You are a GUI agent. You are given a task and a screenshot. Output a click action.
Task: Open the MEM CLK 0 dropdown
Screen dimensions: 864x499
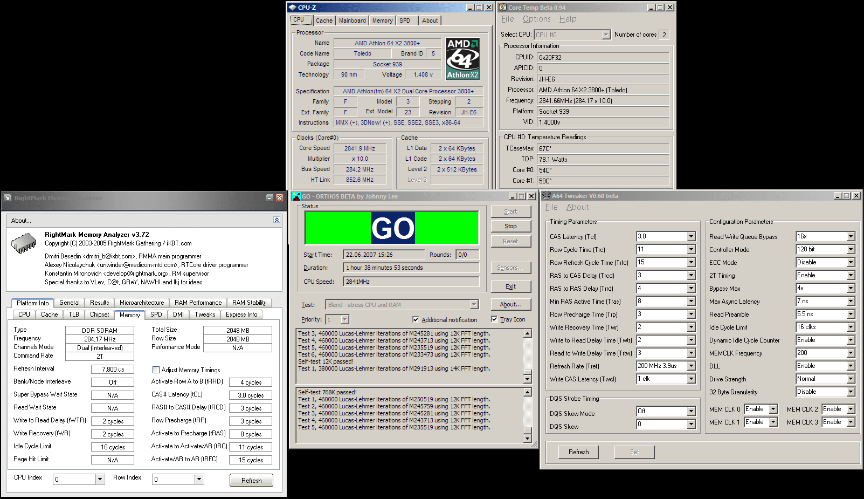tap(773, 409)
